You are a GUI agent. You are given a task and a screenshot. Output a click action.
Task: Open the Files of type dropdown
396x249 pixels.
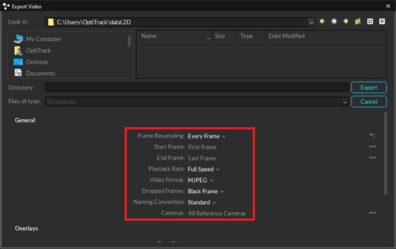pyautogui.click(x=345, y=102)
